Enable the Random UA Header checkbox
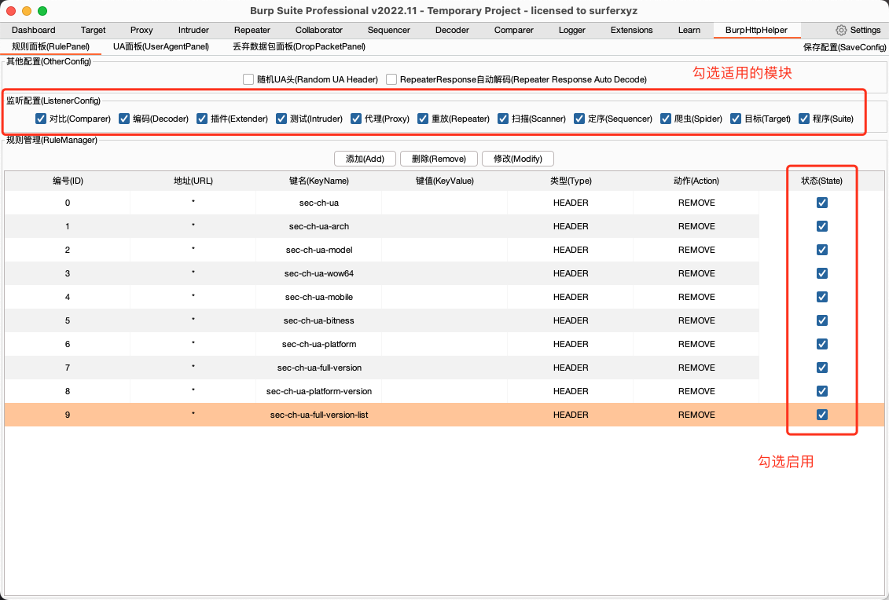Image resolution: width=889 pixels, height=600 pixels. [x=248, y=79]
